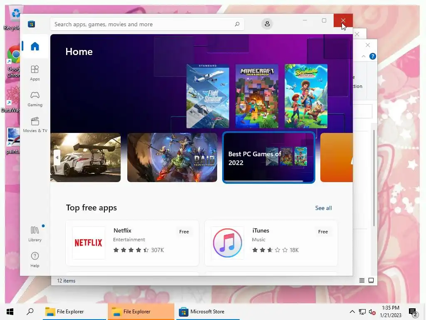This screenshot has height=320, width=426.
Task: Open the iTunes app card
Action: click(271, 243)
